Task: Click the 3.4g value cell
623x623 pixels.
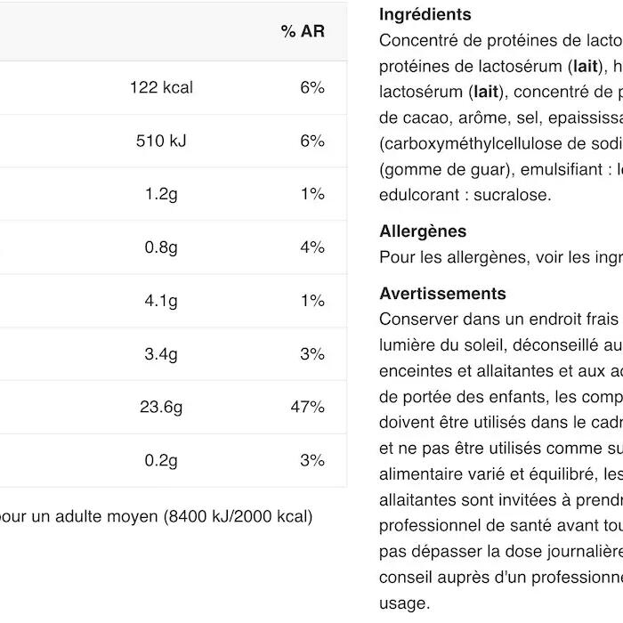Action: (x=161, y=354)
